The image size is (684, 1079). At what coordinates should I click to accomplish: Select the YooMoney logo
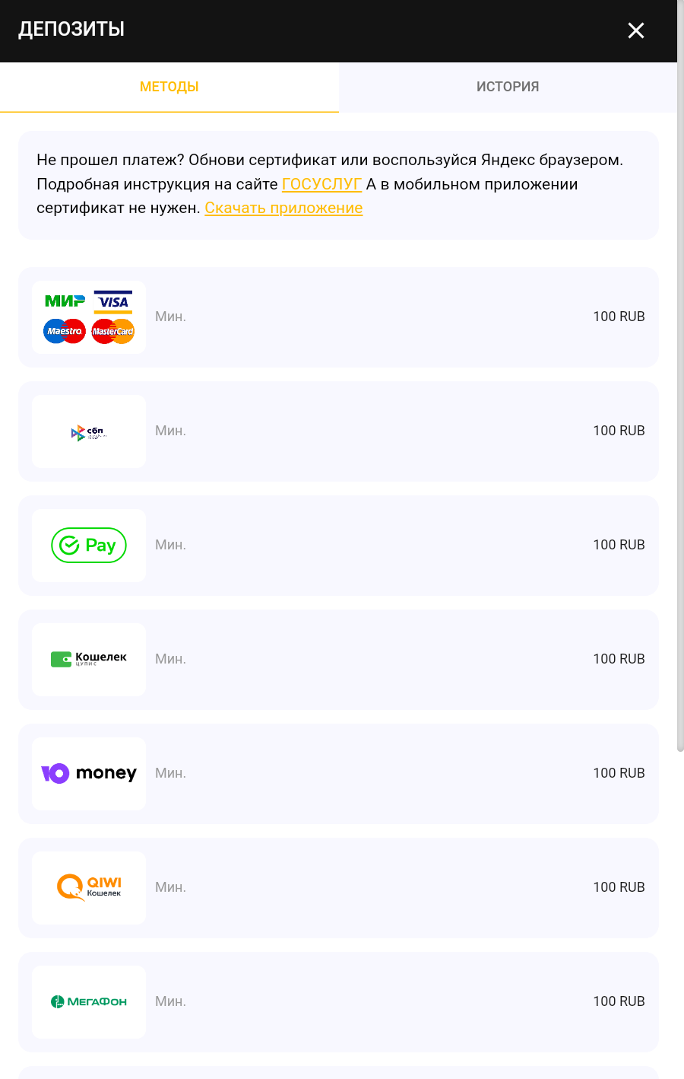click(89, 774)
